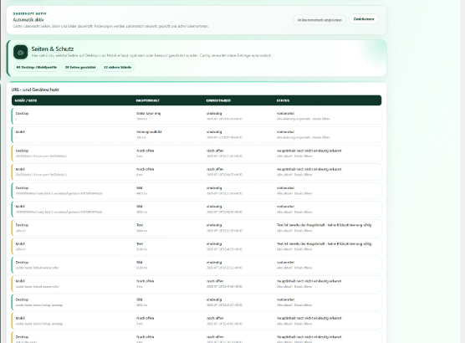Click the Dauerhaft aktiv label

[x=29, y=13]
